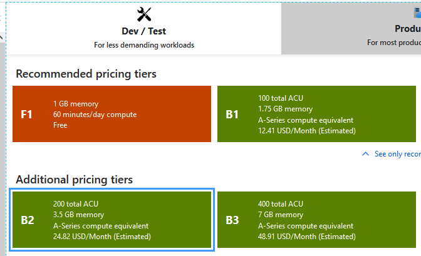This screenshot has height=256, width=421.
Task: Click the B2 tier badge label
Action: pos(27,220)
